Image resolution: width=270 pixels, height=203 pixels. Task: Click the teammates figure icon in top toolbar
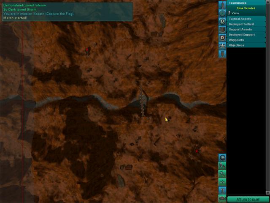point(222,5)
